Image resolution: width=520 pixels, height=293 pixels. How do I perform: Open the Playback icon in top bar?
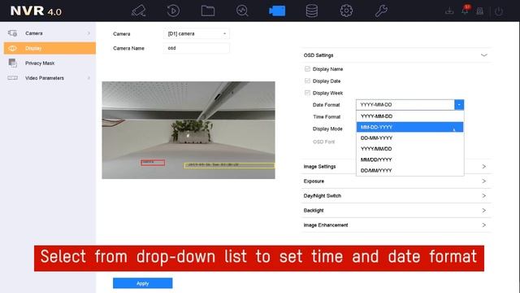click(x=173, y=11)
